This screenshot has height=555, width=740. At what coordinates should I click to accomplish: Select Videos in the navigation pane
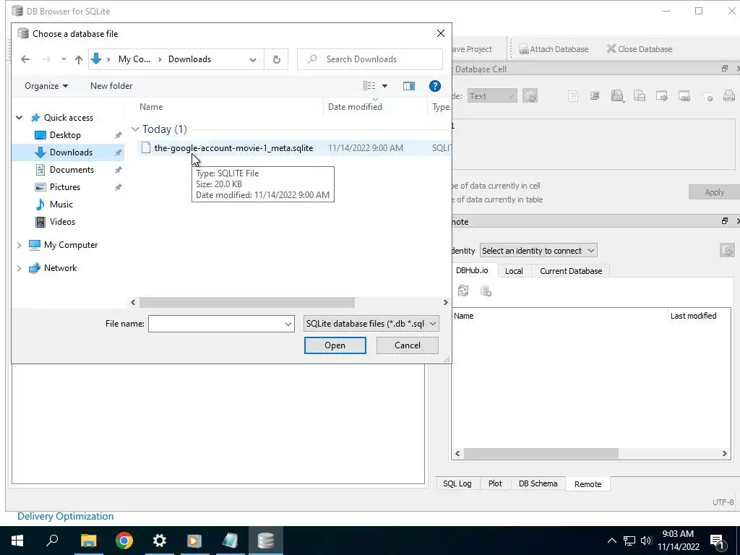coord(62,222)
